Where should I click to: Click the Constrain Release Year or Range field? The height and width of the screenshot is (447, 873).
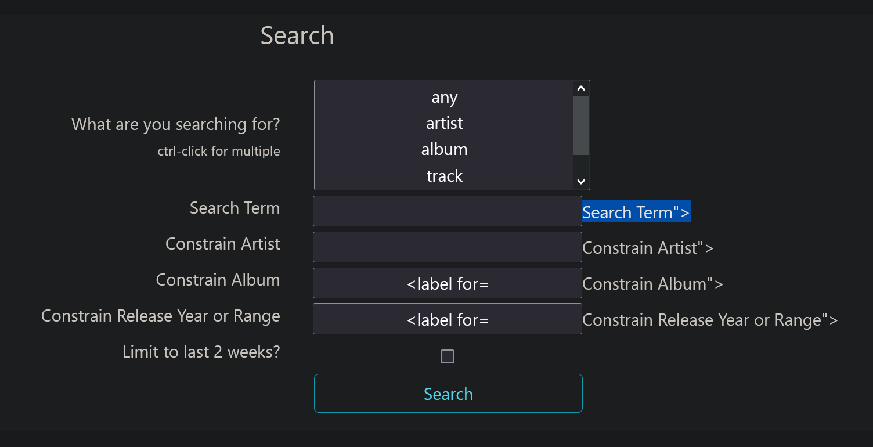click(447, 319)
